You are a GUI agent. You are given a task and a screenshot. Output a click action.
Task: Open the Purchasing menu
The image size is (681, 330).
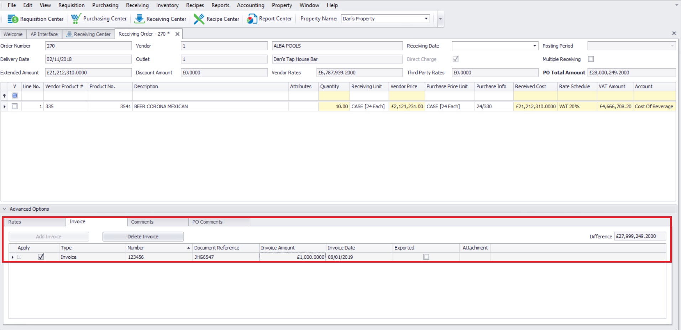click(x=105, y=5)
